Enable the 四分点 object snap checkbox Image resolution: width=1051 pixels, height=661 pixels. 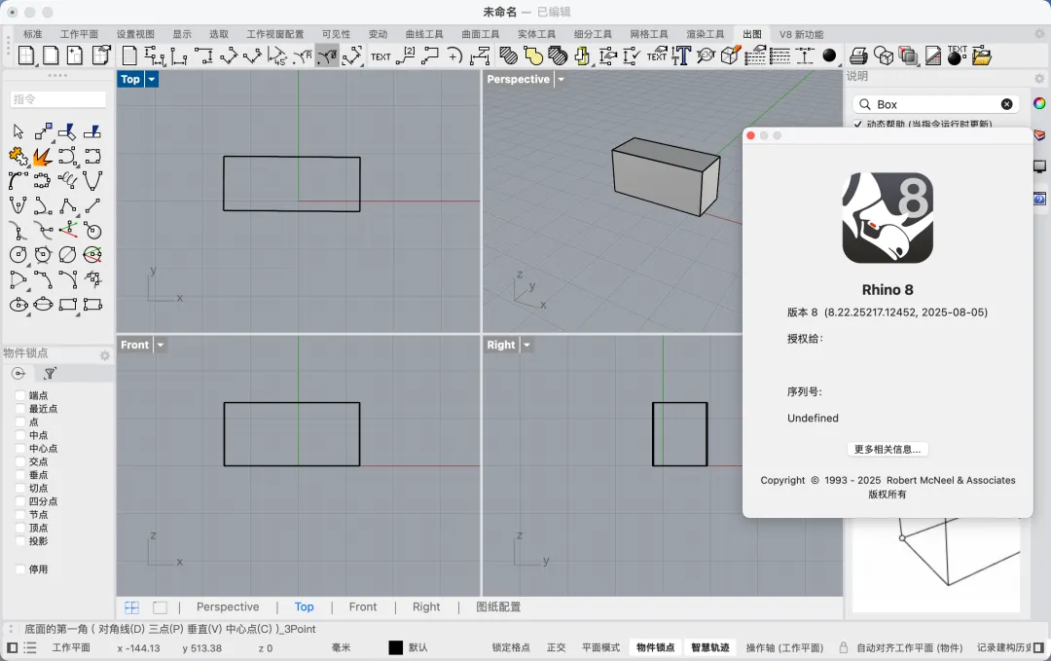coord(20,501)
